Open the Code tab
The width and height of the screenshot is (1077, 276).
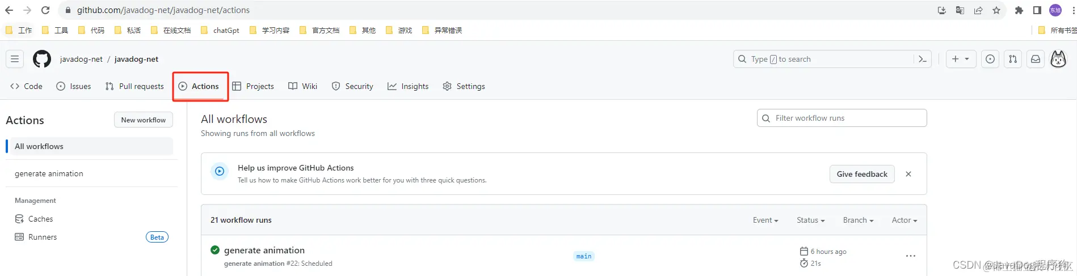tap(26, 86)
